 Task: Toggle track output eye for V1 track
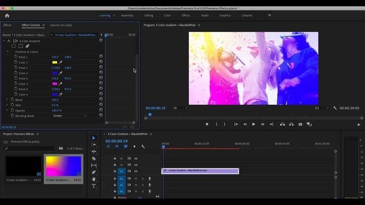(136, 171)
